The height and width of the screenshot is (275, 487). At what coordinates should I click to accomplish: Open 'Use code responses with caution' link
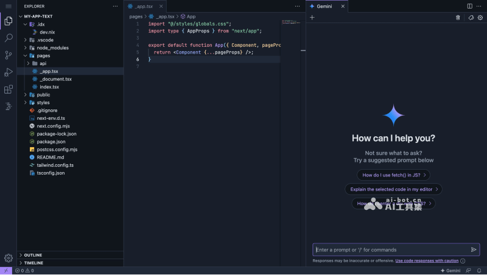427,260
